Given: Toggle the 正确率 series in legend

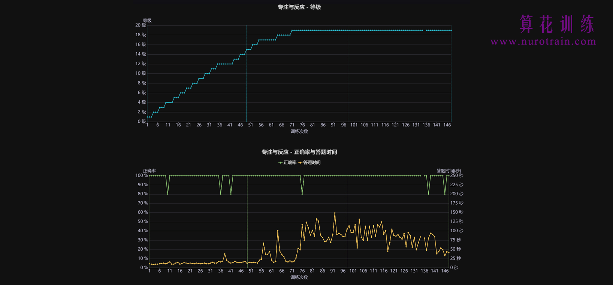Looking at the screenshot, I should click(x=290, y=163).
